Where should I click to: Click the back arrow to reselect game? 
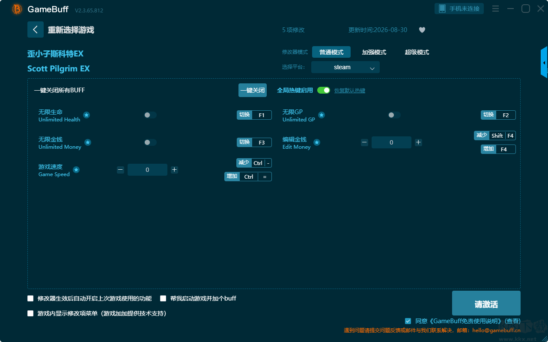pos(36,29)
